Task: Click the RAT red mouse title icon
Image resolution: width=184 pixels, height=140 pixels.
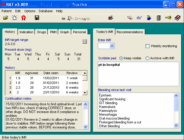Action: click(3, 4)
